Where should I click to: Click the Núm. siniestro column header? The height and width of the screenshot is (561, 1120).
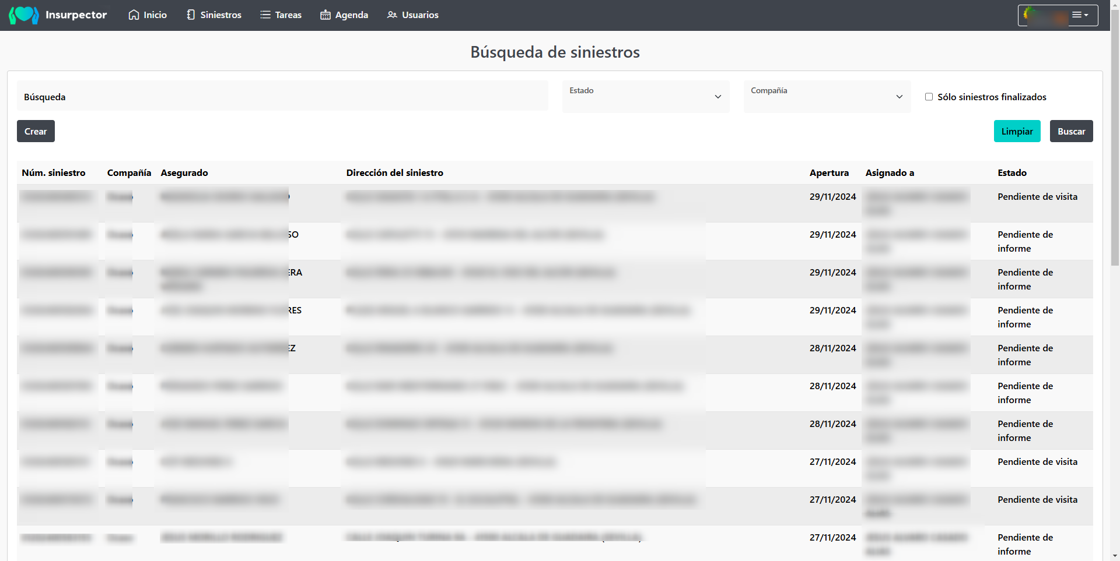pos(54,173)
